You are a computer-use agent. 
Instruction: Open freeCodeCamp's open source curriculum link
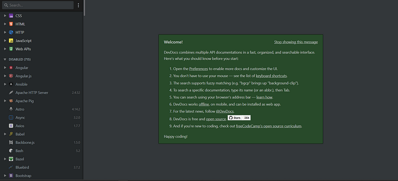269,126
